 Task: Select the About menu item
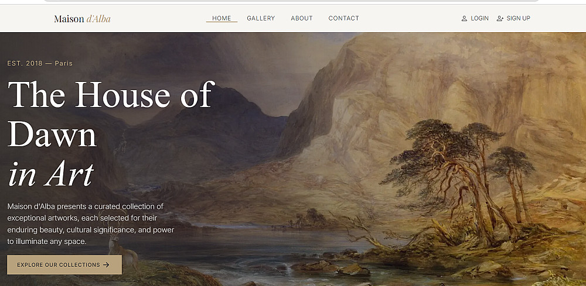point(302,18)
